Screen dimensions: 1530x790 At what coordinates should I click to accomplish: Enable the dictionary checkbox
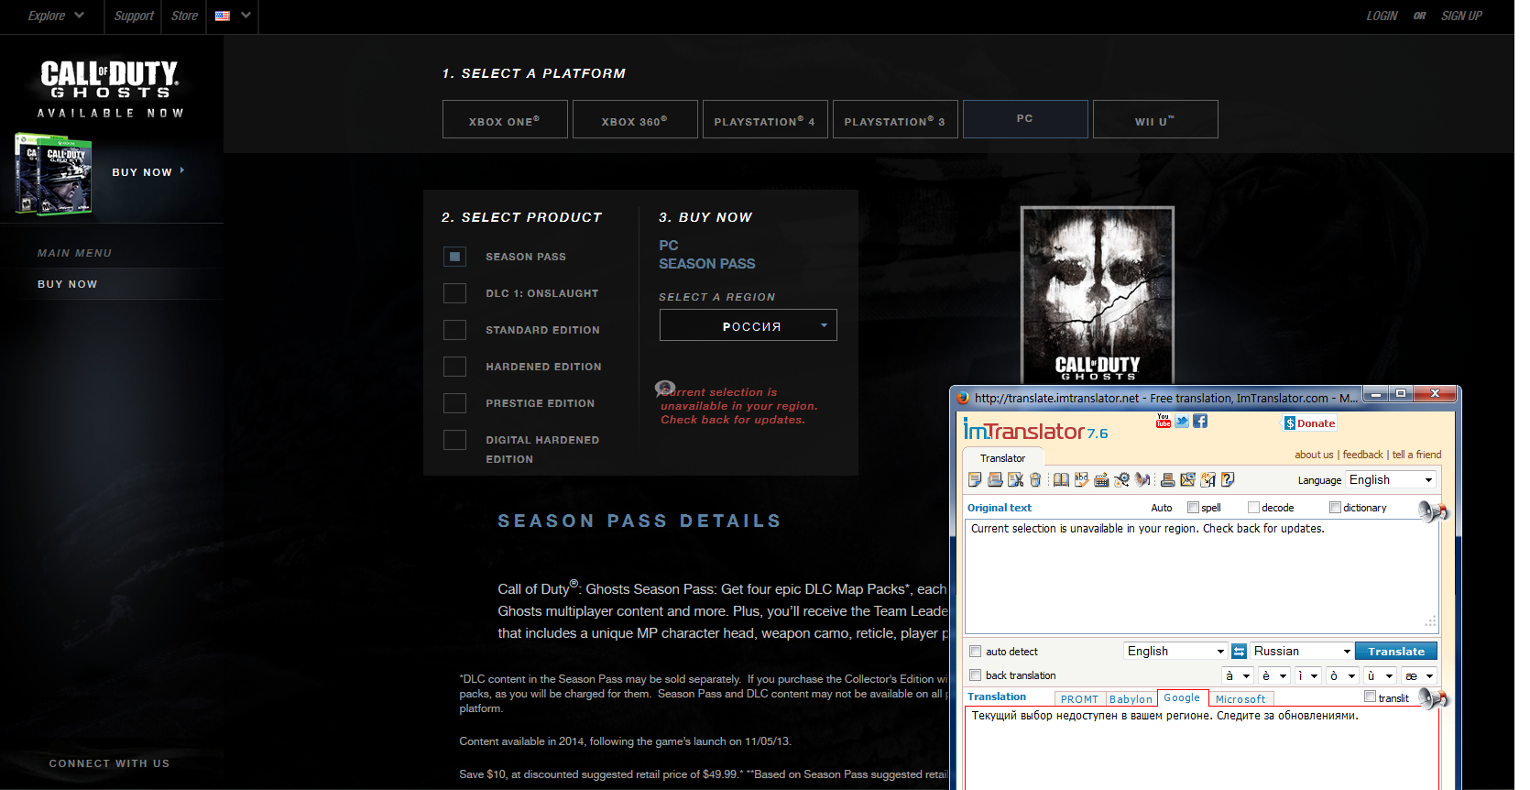tap(1335, 507)
